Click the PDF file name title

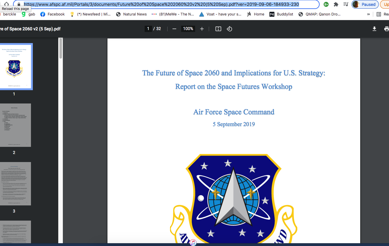[30, 29]
